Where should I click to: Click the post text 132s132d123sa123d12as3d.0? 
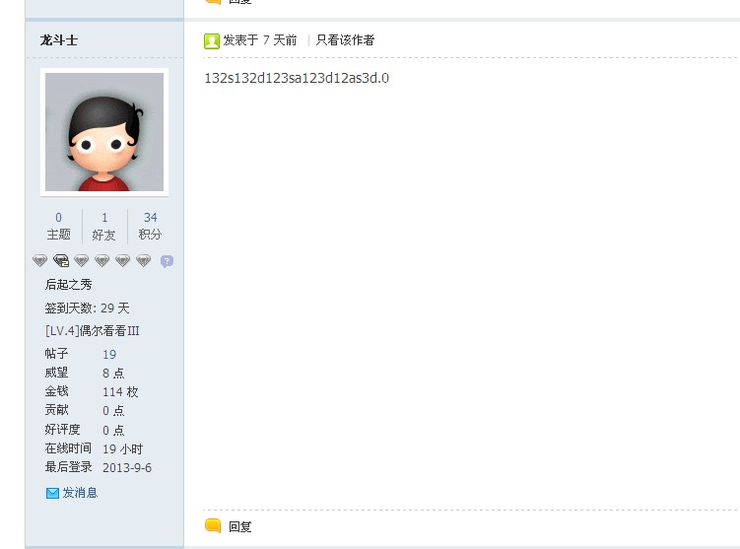[x=297, y=78]
